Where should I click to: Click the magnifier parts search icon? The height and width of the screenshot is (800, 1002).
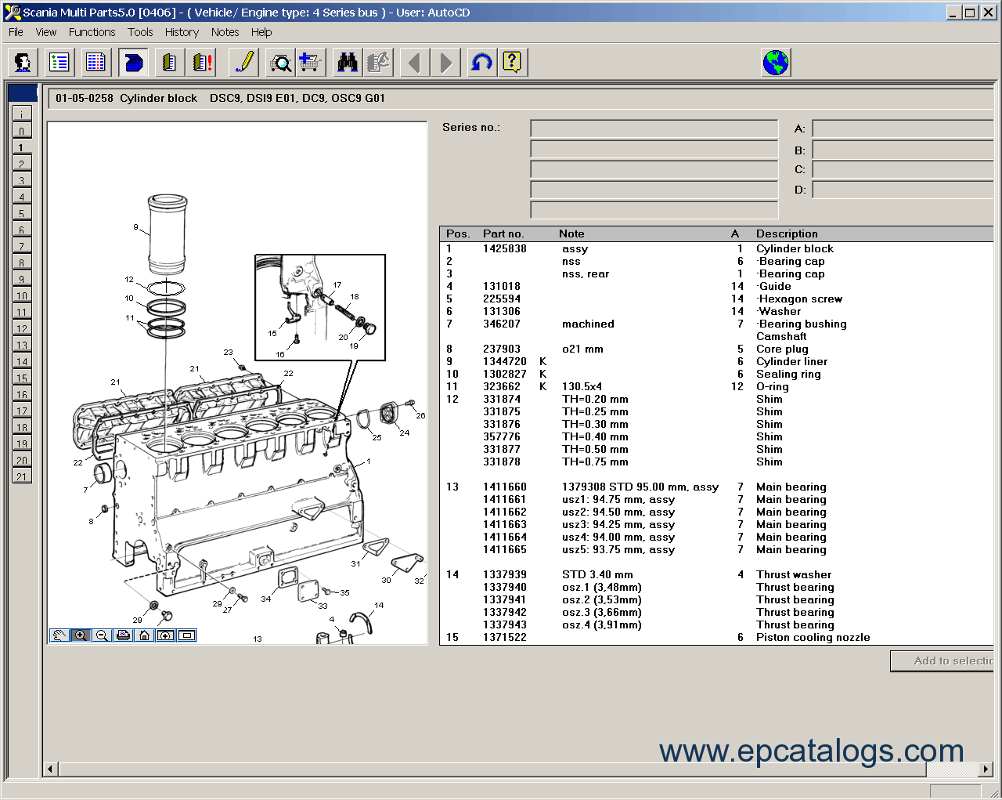click(279, 63)
